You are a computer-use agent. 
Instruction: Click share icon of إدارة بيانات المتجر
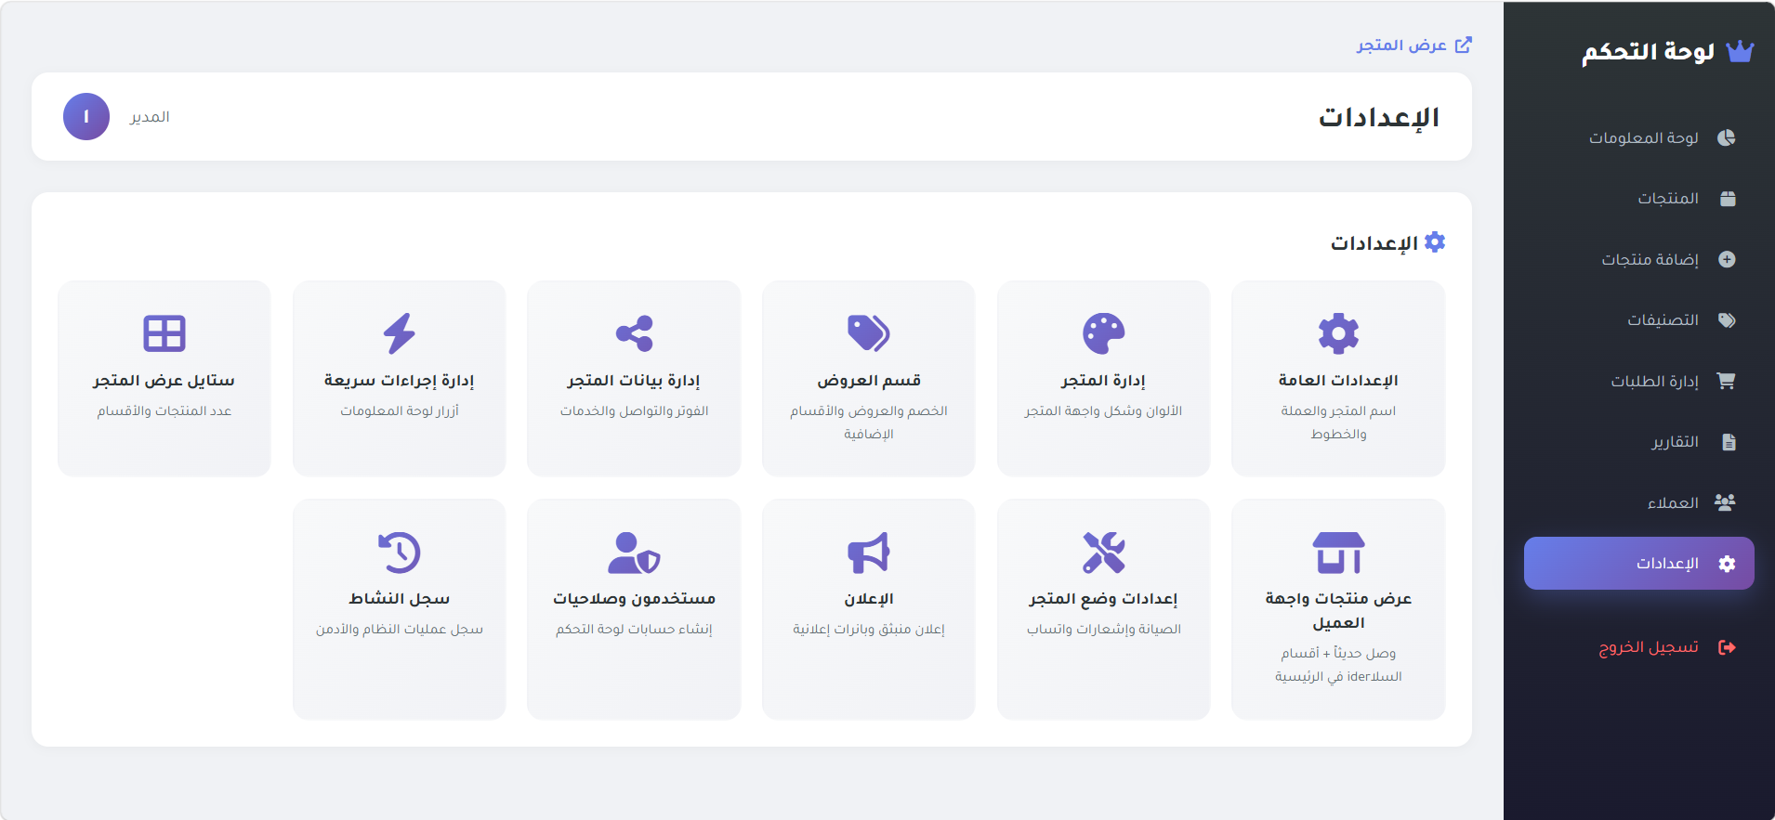coord(634,333)
